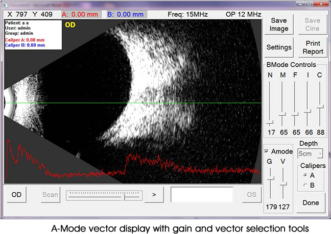Click the I BMode slider
The height and width of the screenshot is (234, 331).
coord(308,111)
